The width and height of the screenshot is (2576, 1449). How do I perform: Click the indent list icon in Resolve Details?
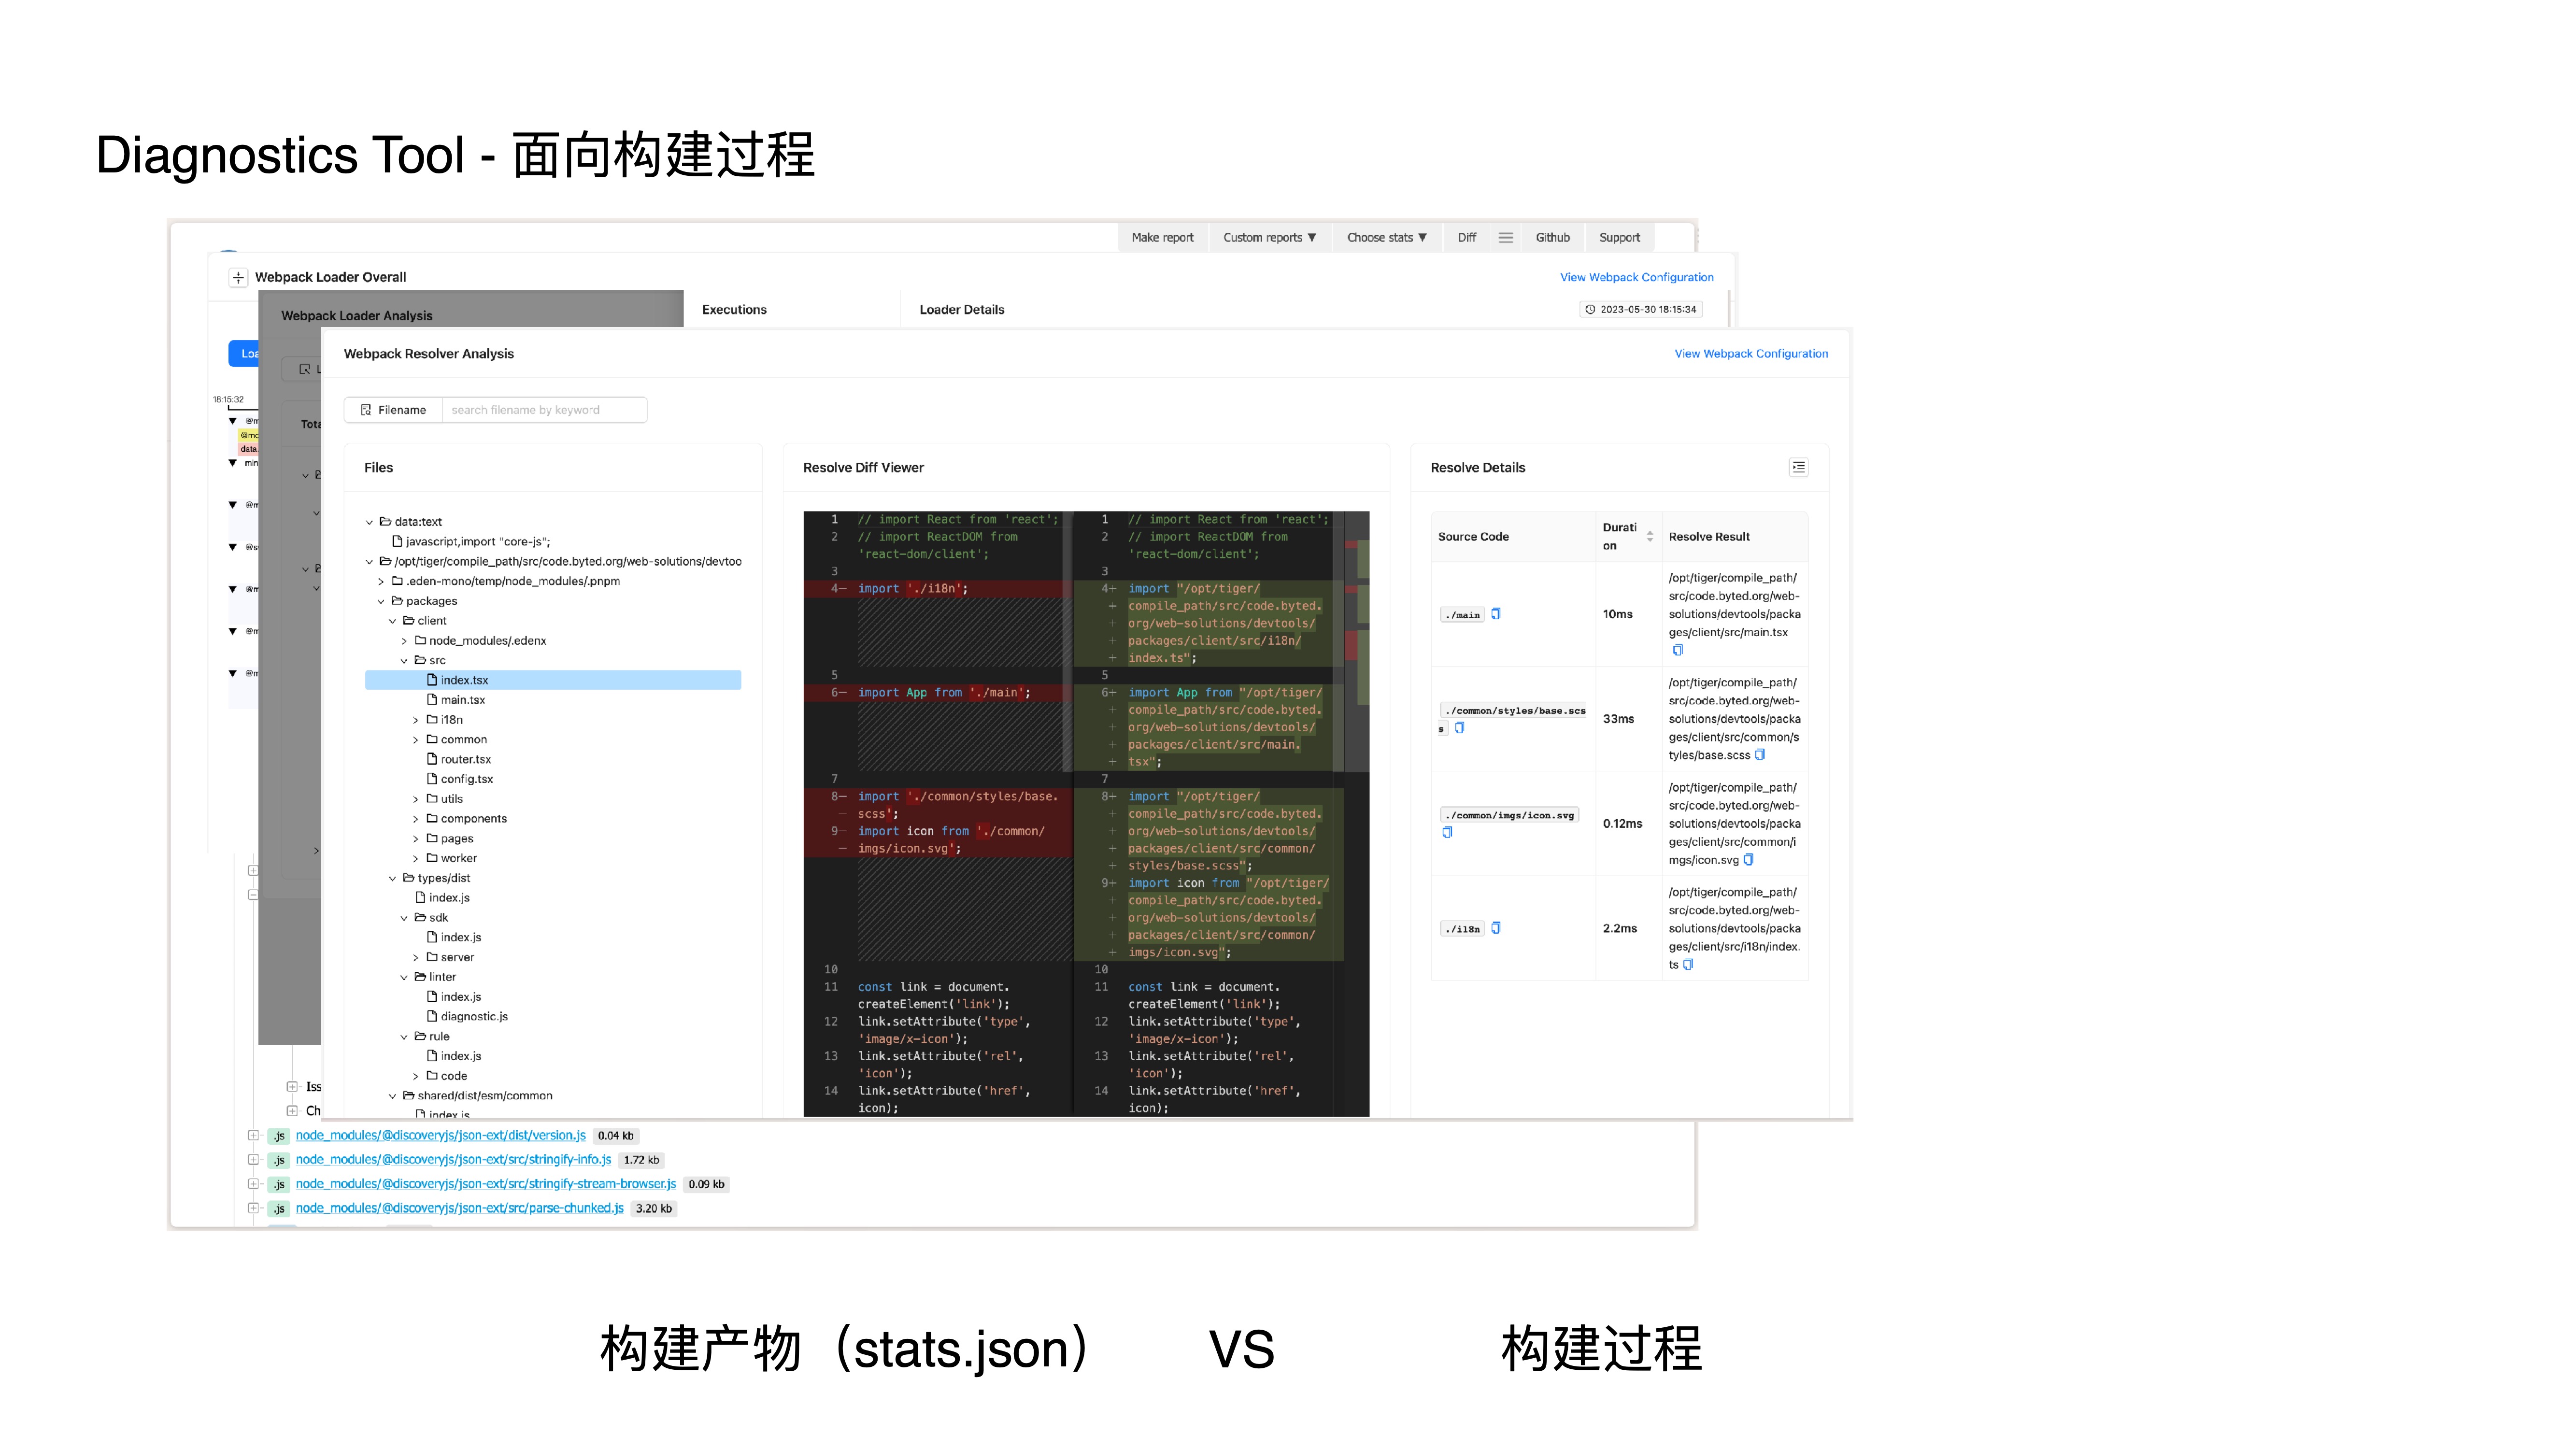click(1798, 467)
